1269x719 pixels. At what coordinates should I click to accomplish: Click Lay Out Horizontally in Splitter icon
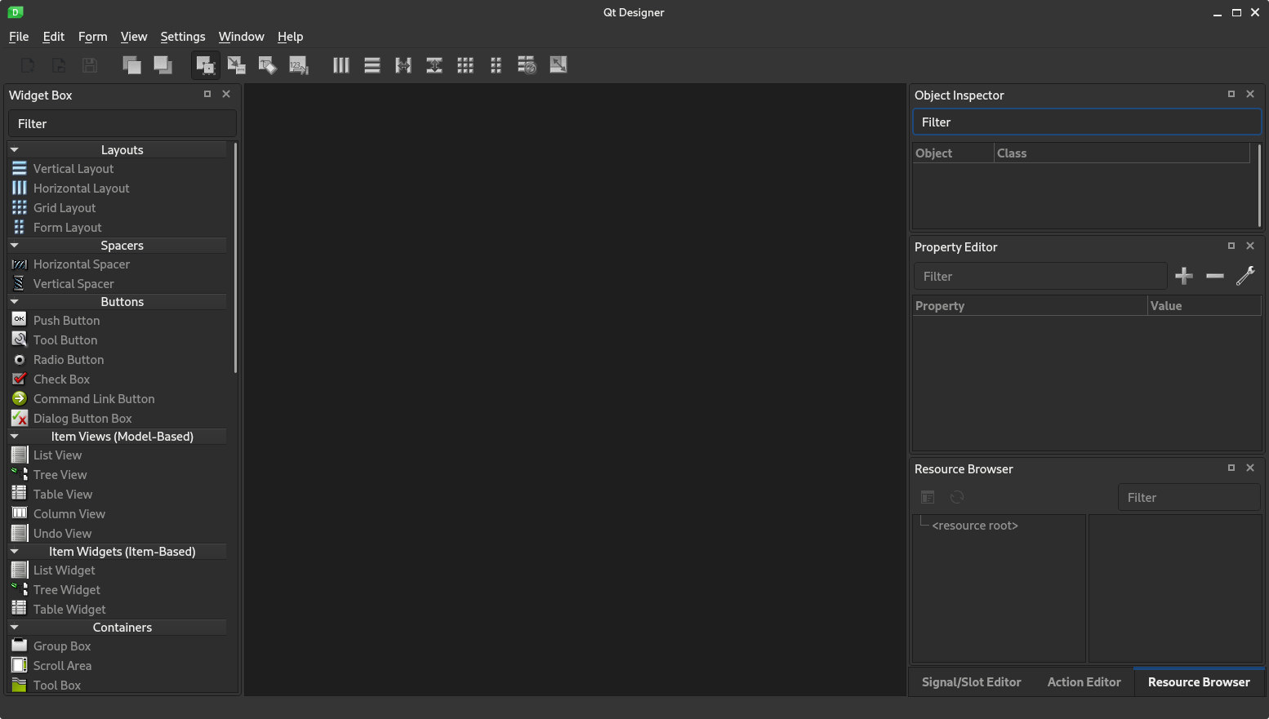[x=403, y=65]
